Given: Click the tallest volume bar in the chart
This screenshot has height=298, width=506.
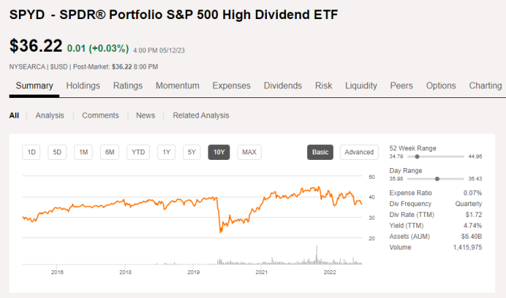Looking at the screenshot, I should [317, 254].
